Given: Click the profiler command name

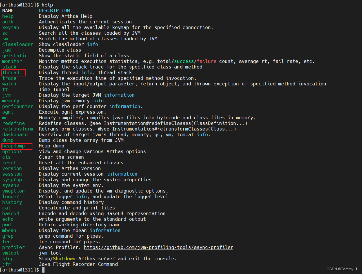Looking at the screenshot, I should tap(14, 247).
